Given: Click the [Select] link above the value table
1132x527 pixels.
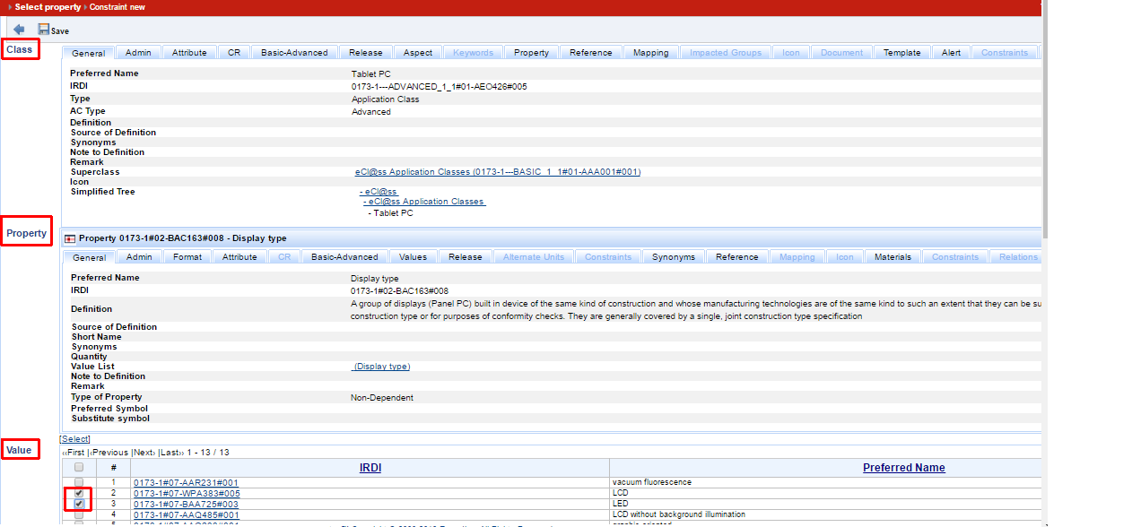Looking at the screenshot, I should click(x=75, y=439).
